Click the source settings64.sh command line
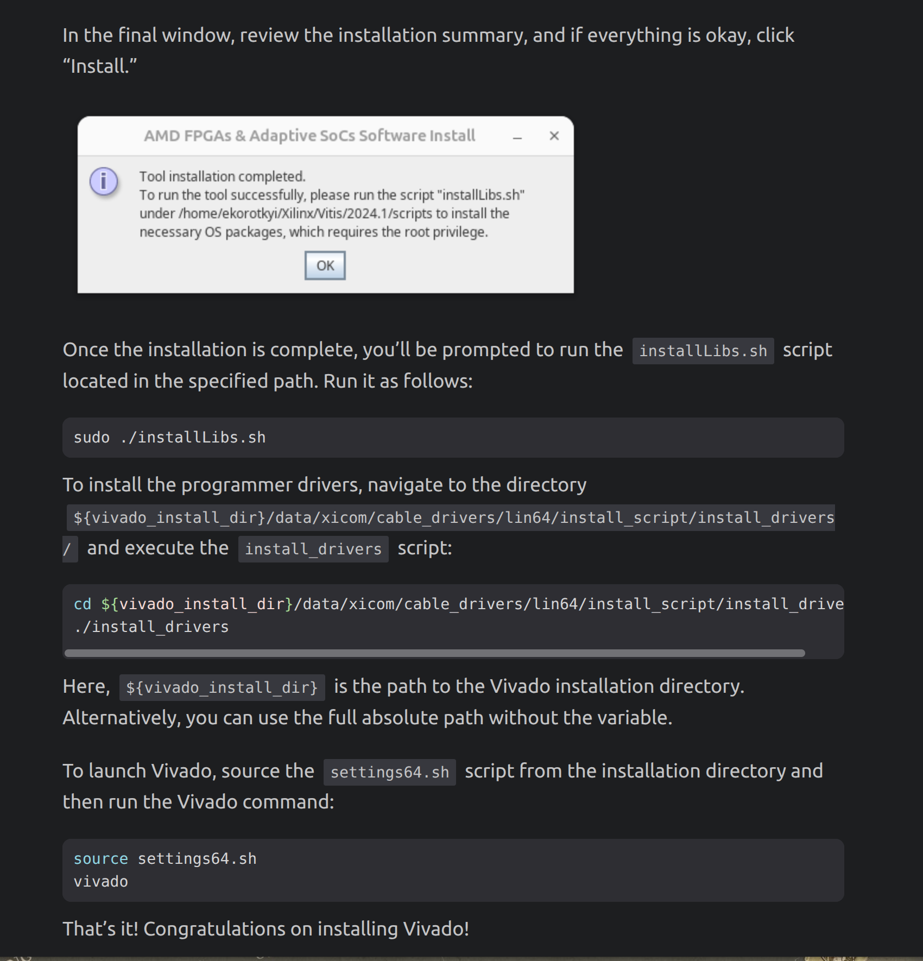Viewport: 923px width, 961px height. point(165,859)
